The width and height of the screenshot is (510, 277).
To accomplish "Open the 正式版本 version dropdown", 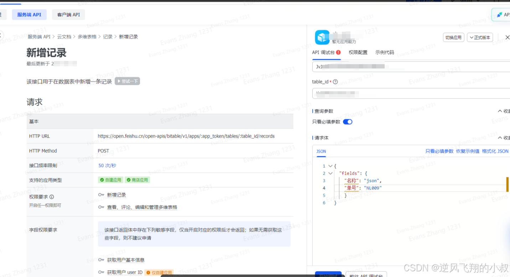I will point(480,37).
